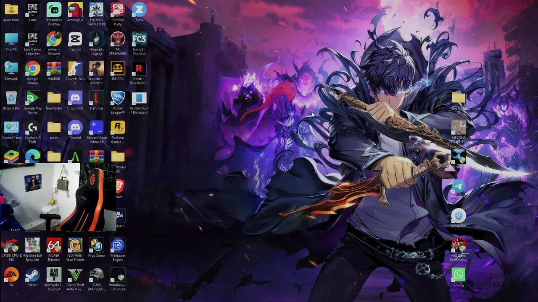Launch Logitech G HUB
The width and height of the screenshot is (538, 302).
click(32, 131)
